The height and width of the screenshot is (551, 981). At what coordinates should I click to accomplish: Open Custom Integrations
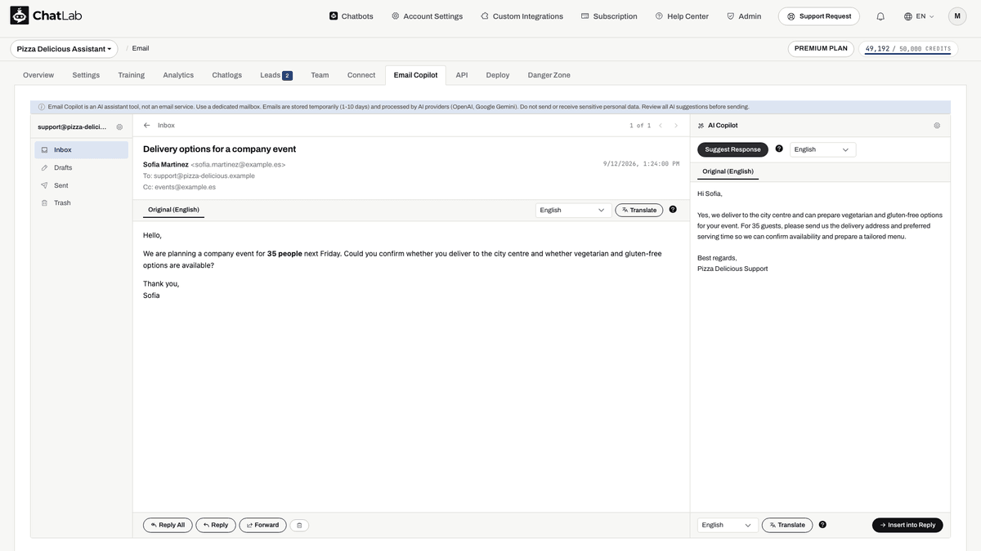(522, 16)
